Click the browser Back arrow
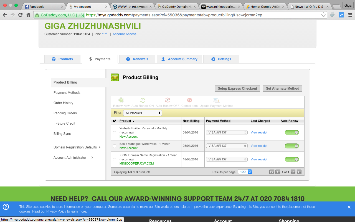This screenshot has height=222, width=355. (x=5, y=15)
